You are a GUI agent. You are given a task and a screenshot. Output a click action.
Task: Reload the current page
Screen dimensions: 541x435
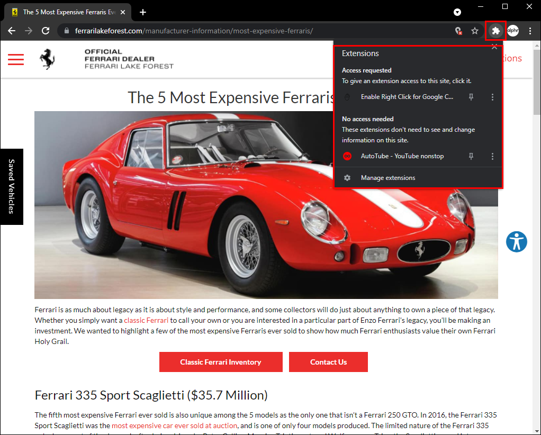[46, 31]
